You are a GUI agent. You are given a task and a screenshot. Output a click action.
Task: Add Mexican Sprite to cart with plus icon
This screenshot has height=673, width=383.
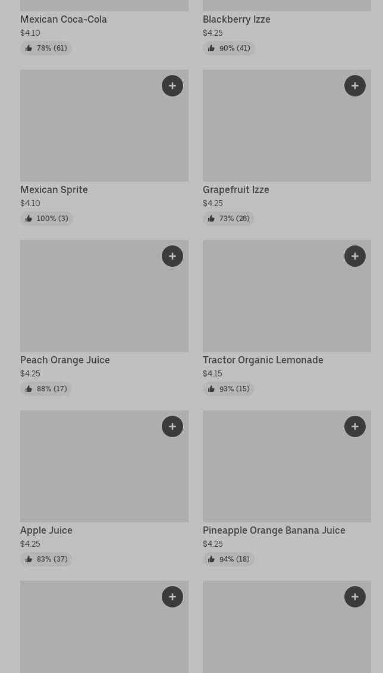(172, 86)
